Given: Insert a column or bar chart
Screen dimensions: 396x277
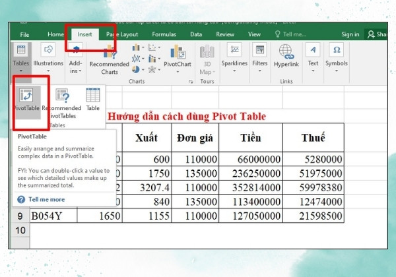Looking at the screenshot, I should point(138,47).
